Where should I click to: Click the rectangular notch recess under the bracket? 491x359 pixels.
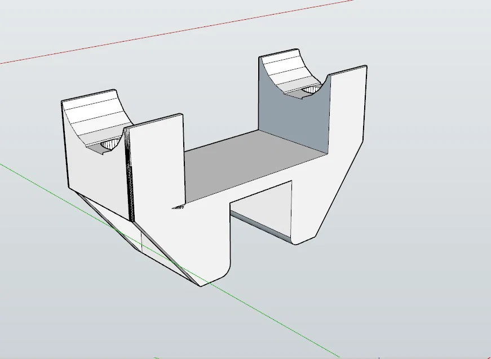point(262,210)
